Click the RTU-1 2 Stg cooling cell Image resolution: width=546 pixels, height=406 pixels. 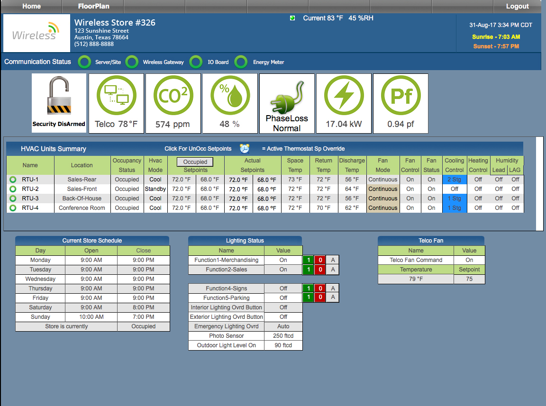[454, 180]
